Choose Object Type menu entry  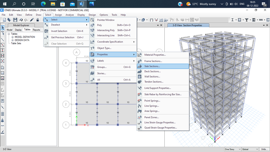click(113, 48)
